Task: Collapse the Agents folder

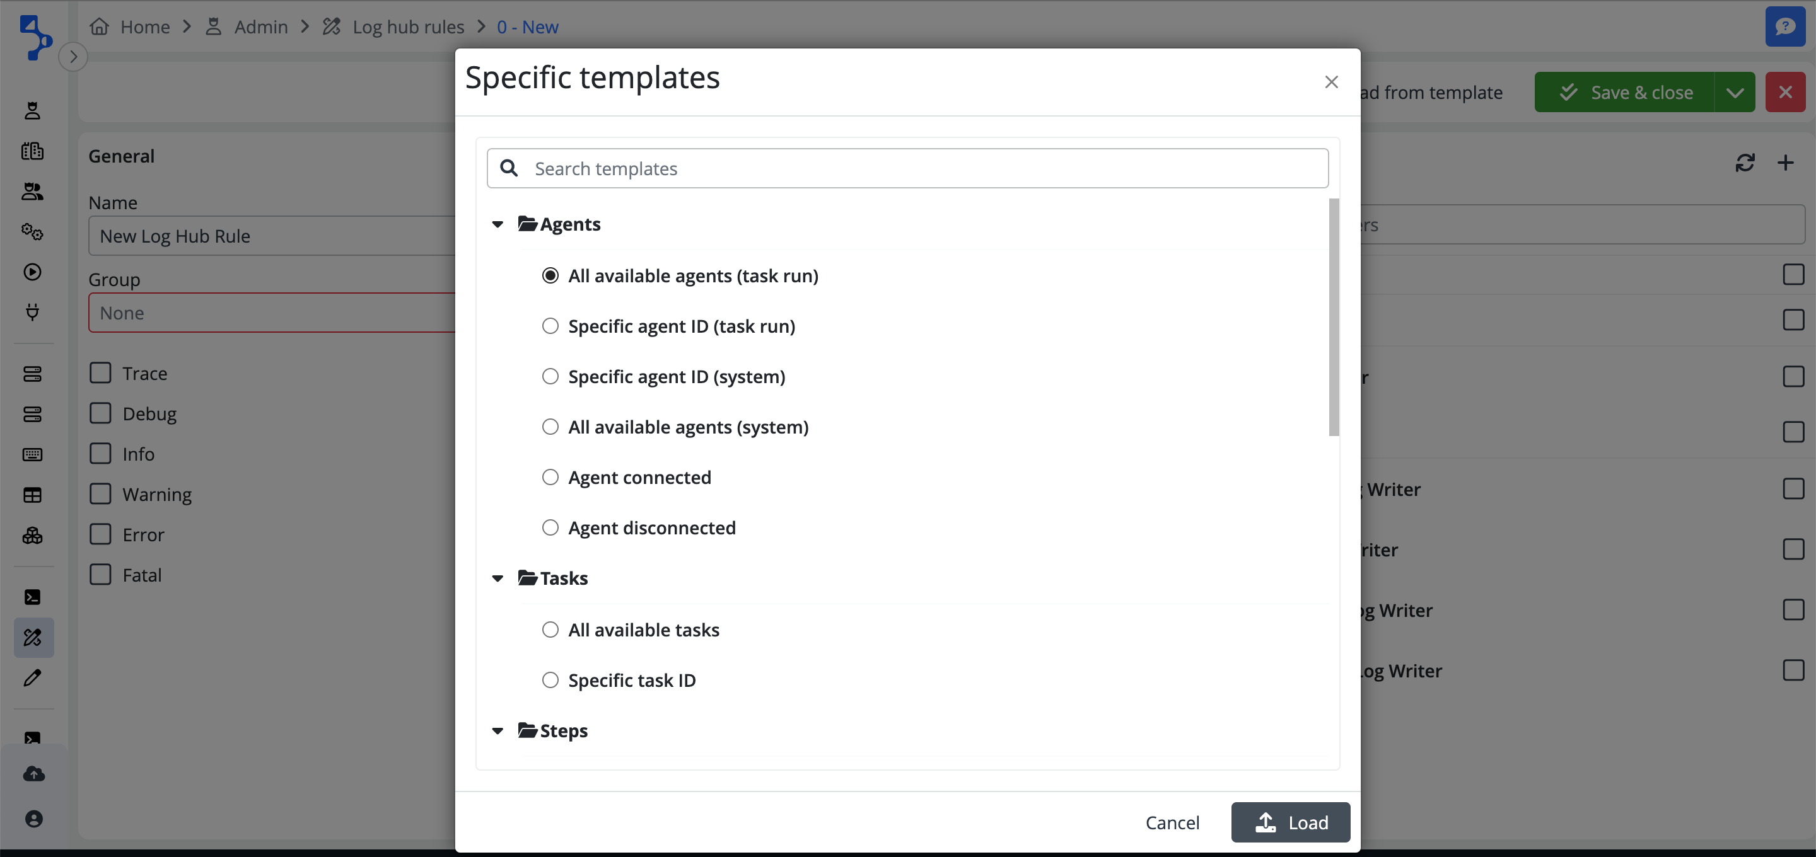Action: pos(498,224)
